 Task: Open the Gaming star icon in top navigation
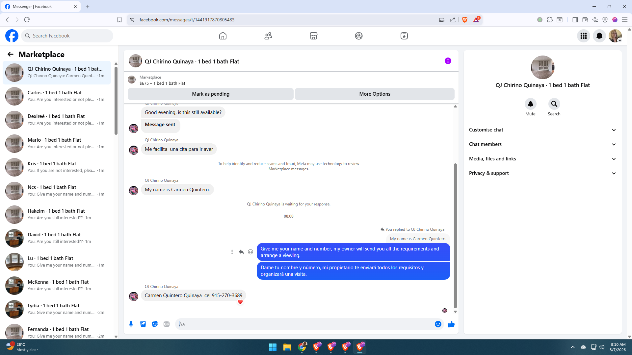click(404, 36)
